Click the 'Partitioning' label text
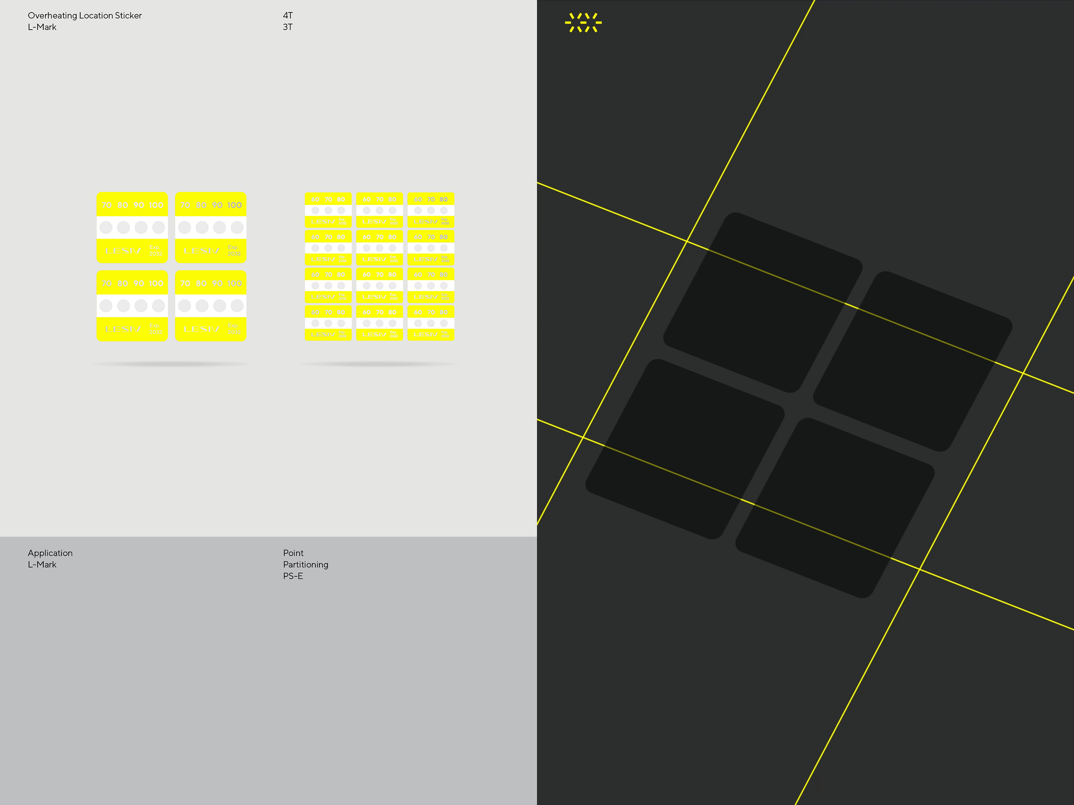1074x805 pixels. click(x=305, y=564)
